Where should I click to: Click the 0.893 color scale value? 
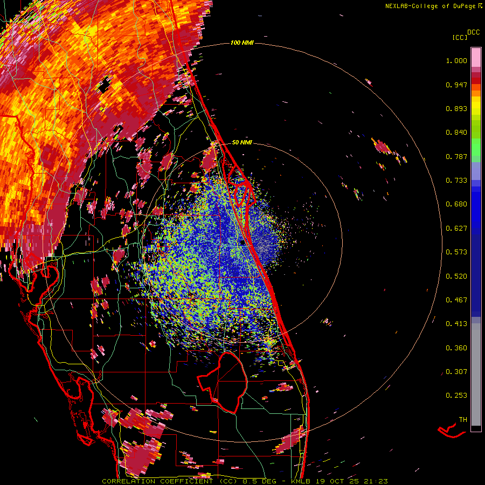pos(456,108)
